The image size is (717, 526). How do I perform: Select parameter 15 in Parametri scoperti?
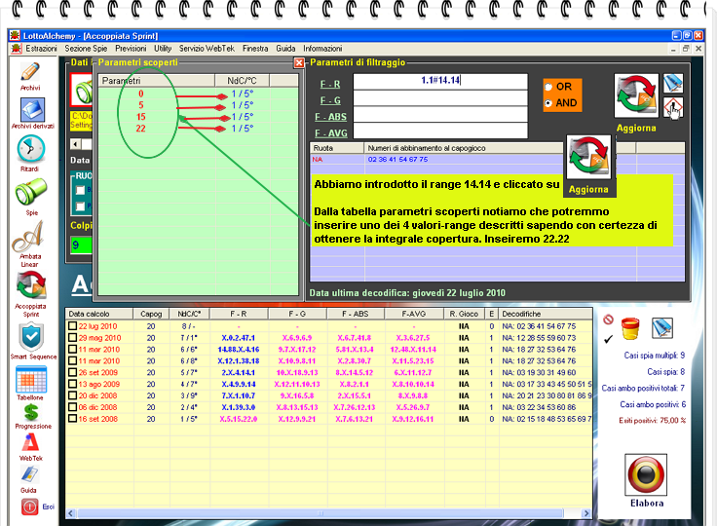coord(141,117)
